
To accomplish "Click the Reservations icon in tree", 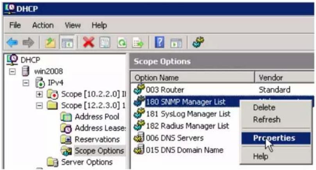I will click(x=66, y=140).
